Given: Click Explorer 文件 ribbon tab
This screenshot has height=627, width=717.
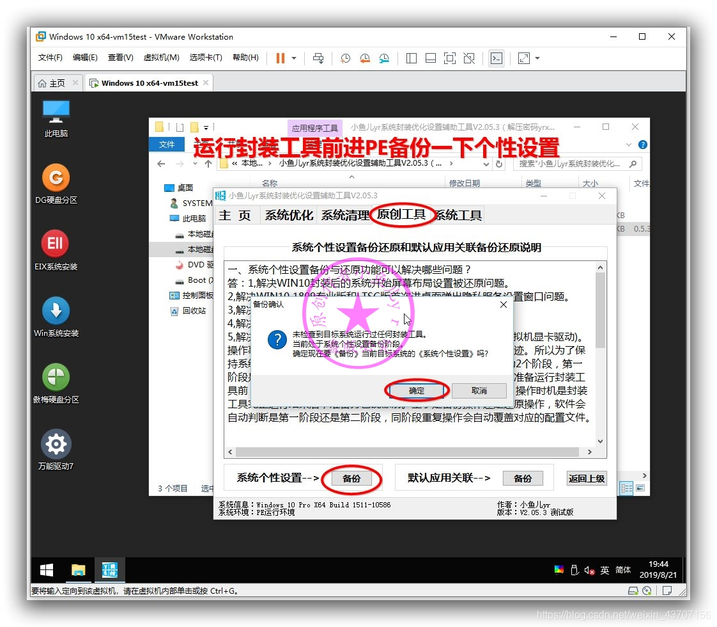Looking at the screenshot, I should (x=167, y=144).
